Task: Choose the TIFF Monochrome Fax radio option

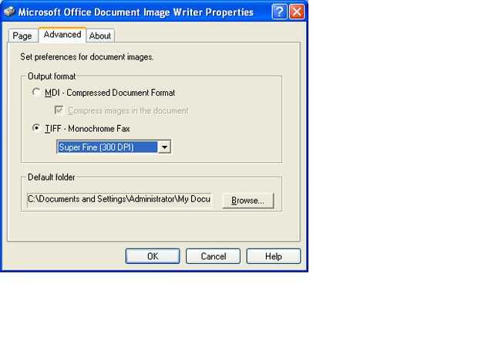Action: 36,128
